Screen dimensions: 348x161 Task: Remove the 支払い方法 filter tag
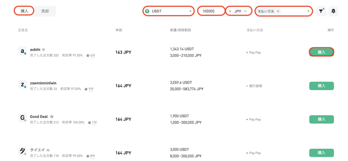pyautogui.click(x=278, y=11)
